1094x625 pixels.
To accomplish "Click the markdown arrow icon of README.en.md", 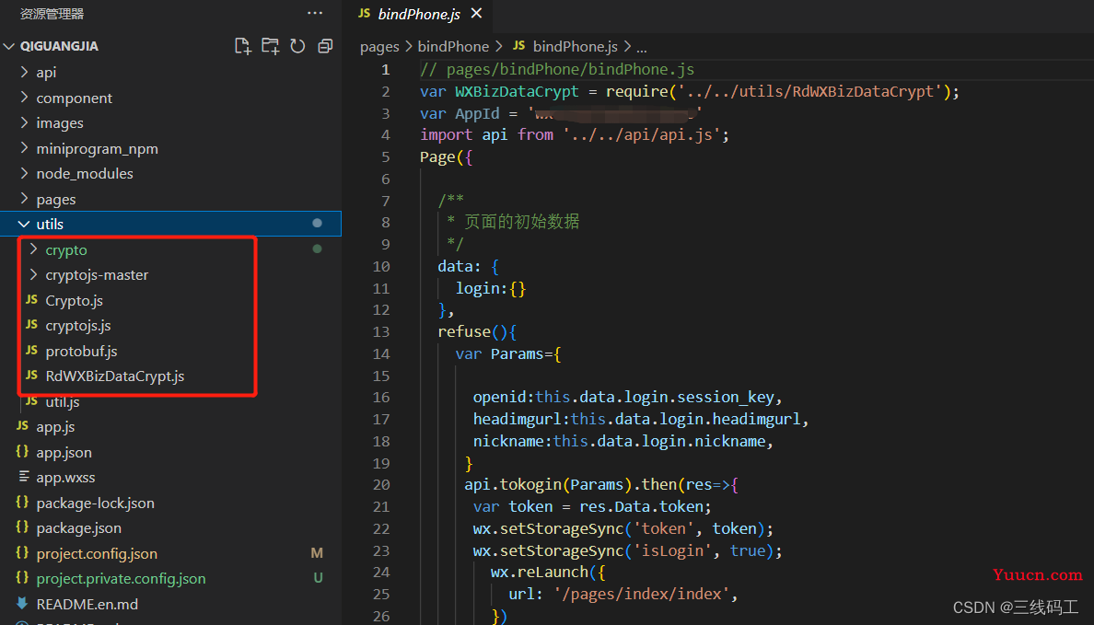I will [22, 604].
